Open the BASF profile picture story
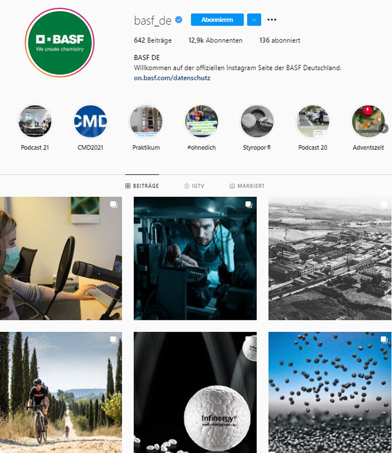 60,43
